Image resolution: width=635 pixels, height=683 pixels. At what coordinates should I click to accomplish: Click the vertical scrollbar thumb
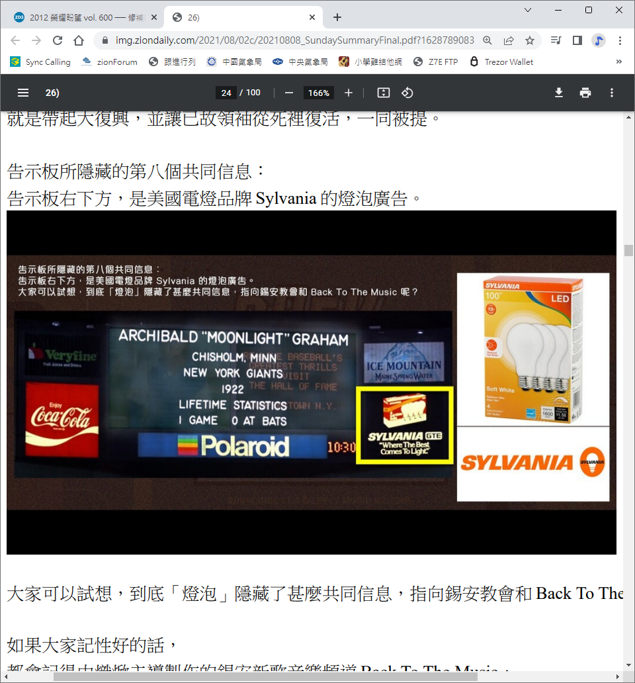click(x=628, y=250)
